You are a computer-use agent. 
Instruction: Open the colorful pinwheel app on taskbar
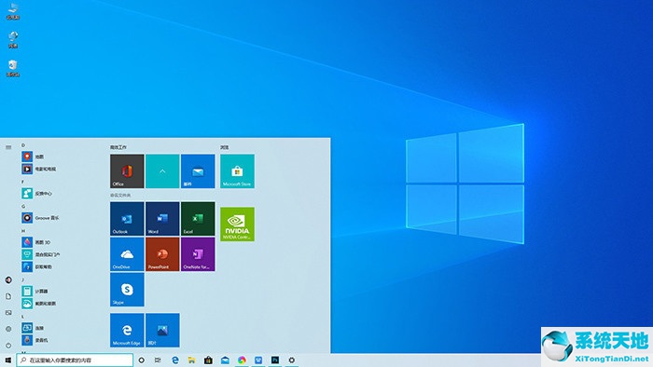[242, 360]
